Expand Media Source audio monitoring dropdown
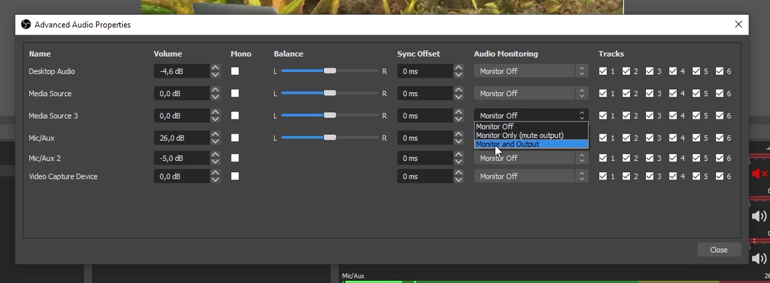The width and height of the screenshot is (770, 283). coord(531,93)
